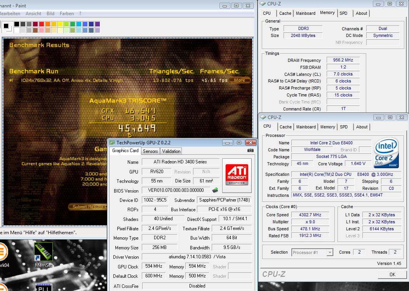Open About tab in the Processor CPU-Z window

point(362,127)
